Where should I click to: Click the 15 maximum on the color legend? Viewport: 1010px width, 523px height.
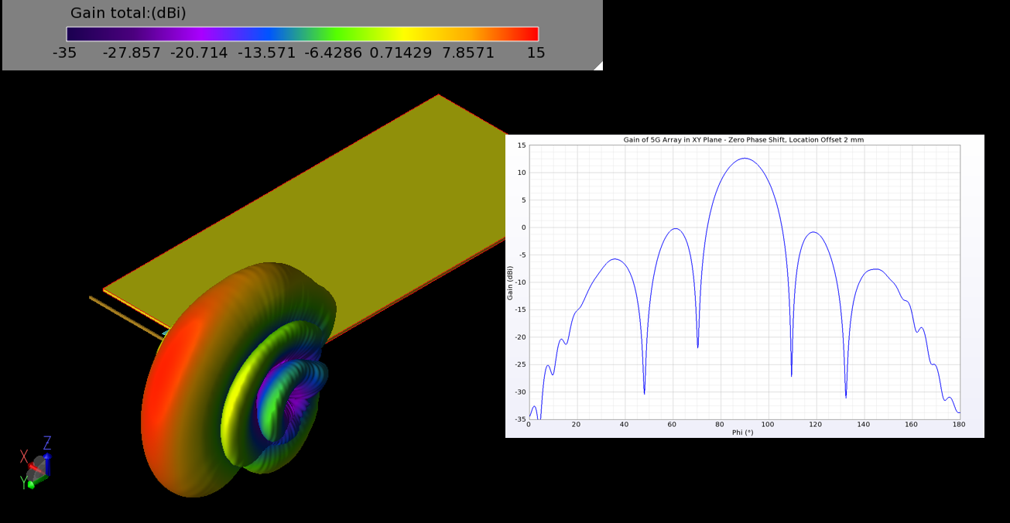[536, 53]
